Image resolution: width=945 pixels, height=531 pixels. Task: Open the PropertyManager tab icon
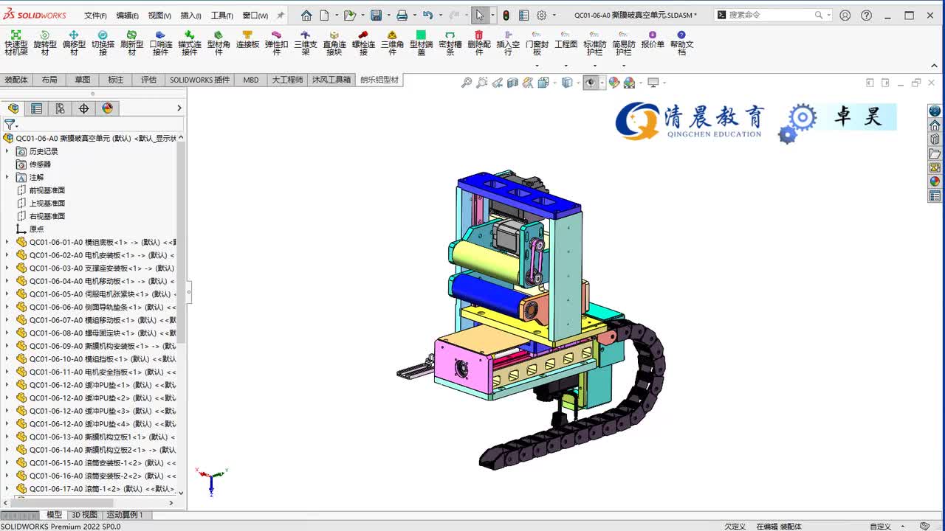point(36,108)
